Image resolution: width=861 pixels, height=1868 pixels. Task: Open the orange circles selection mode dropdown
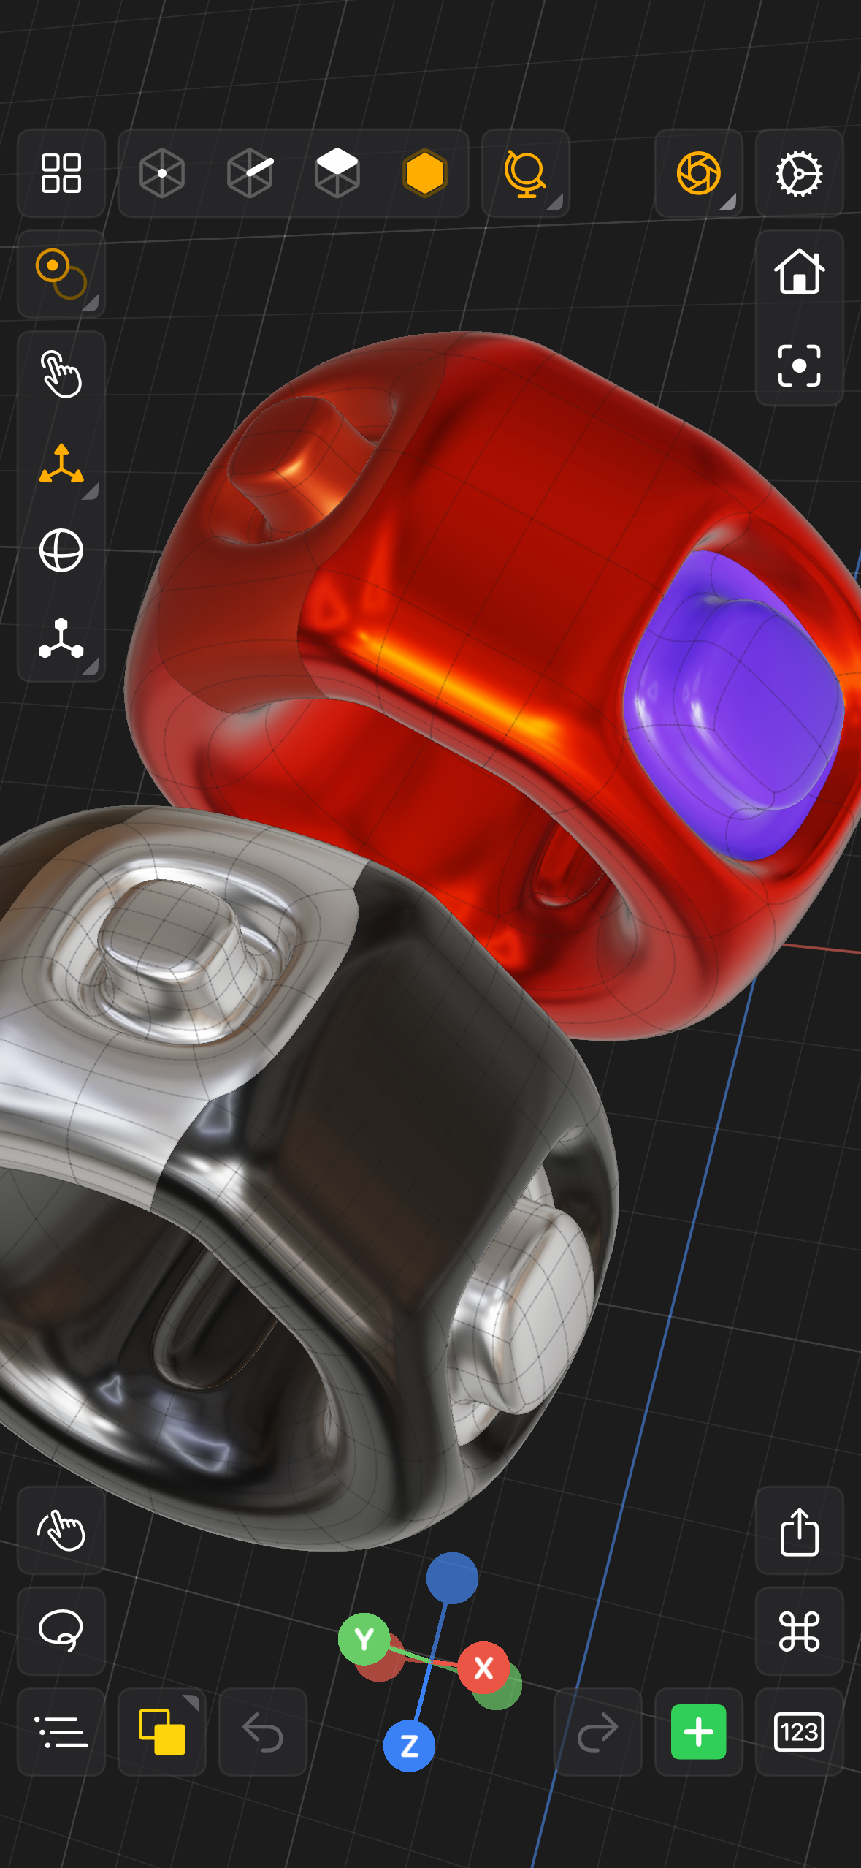(61, 274)
